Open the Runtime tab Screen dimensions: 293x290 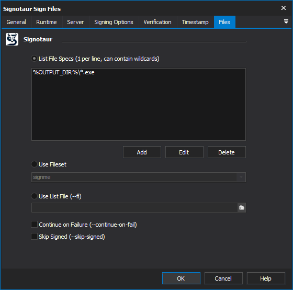47,22
